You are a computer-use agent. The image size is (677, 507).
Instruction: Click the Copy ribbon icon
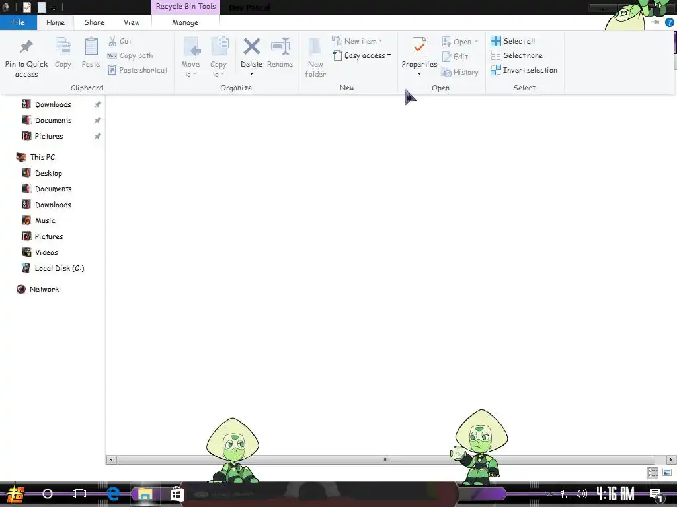(x=63, y=46)
